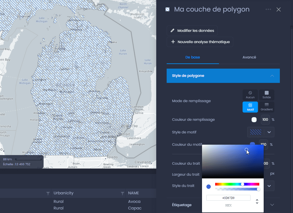This screenshot has width=293, height=213.
Task: Sort by the Urbanicity column header
Action: pyautogui.click(x=64, y=193)
